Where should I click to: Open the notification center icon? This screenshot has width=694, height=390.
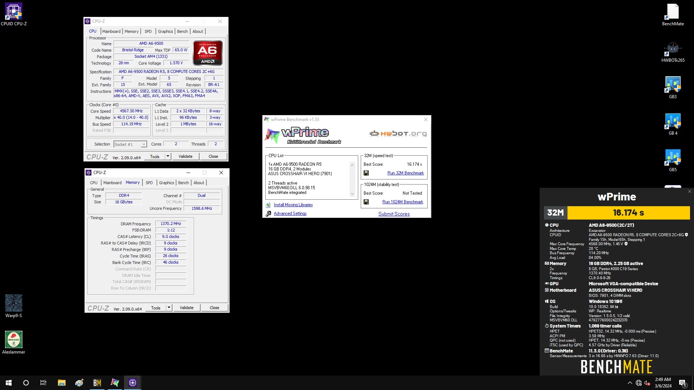[x=683, y=383]
